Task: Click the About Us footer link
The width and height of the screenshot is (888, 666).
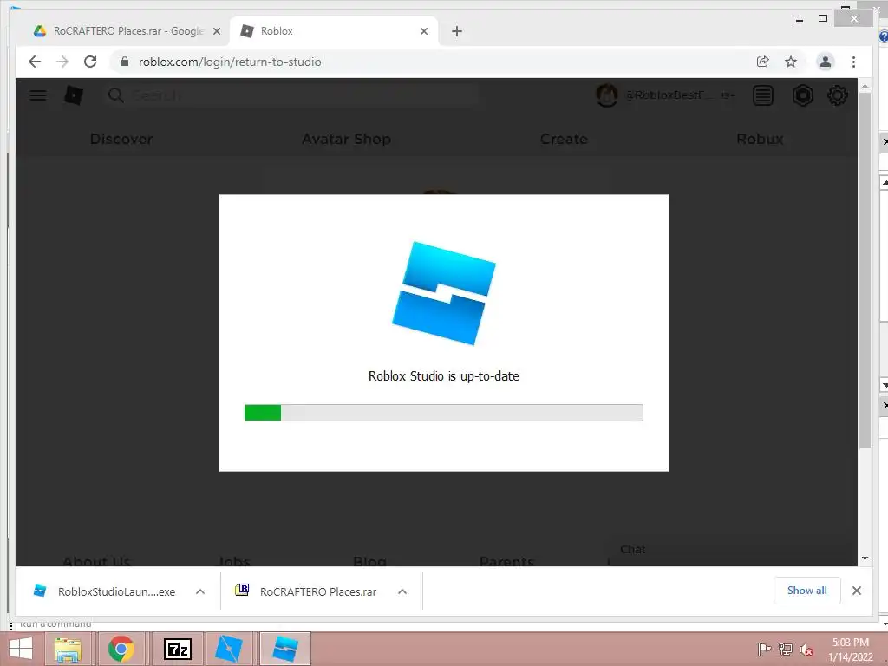Action: [97, 561]
